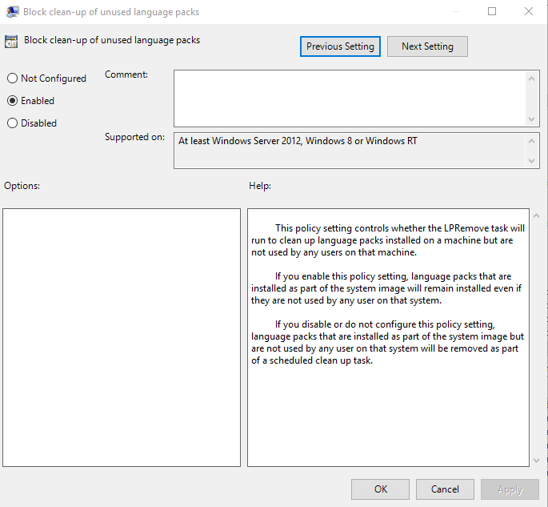548x507 pixels.
Task: Click the 'Comment:' label
Action: pos(126,74)
